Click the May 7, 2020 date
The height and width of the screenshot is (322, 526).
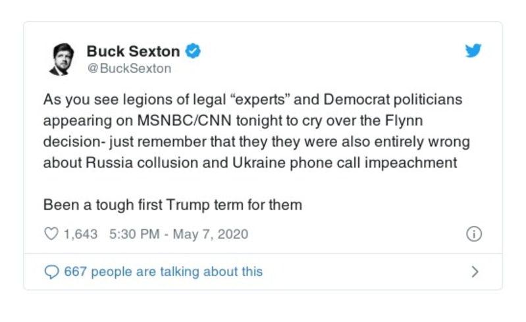(x=211, y=234)
